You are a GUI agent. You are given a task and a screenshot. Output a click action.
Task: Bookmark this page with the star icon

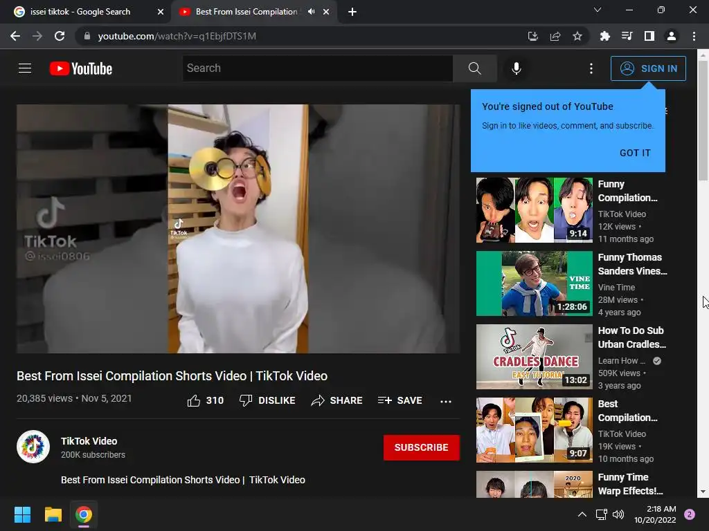tap(577, 36)
